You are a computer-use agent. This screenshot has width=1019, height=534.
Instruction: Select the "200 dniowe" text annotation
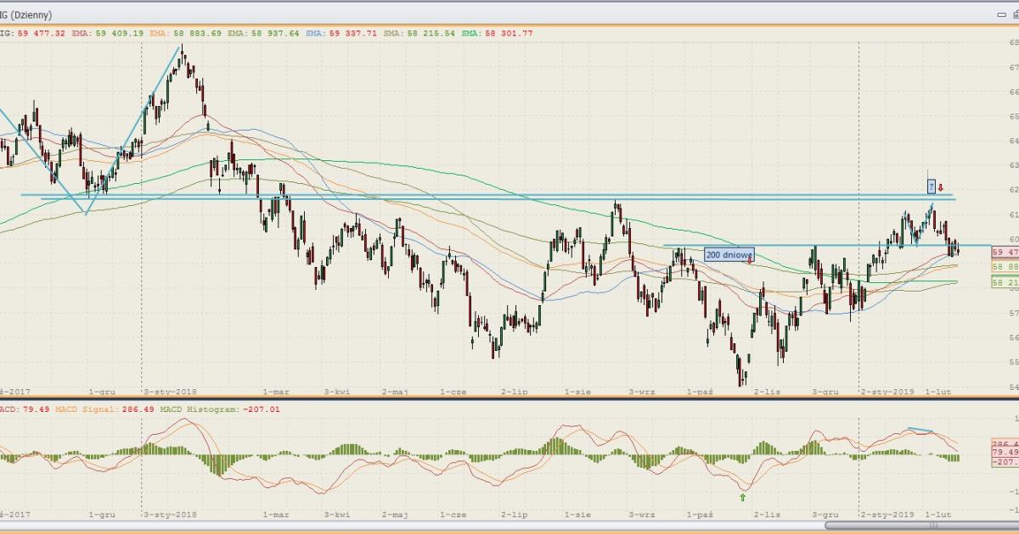(x=728, y=254)
